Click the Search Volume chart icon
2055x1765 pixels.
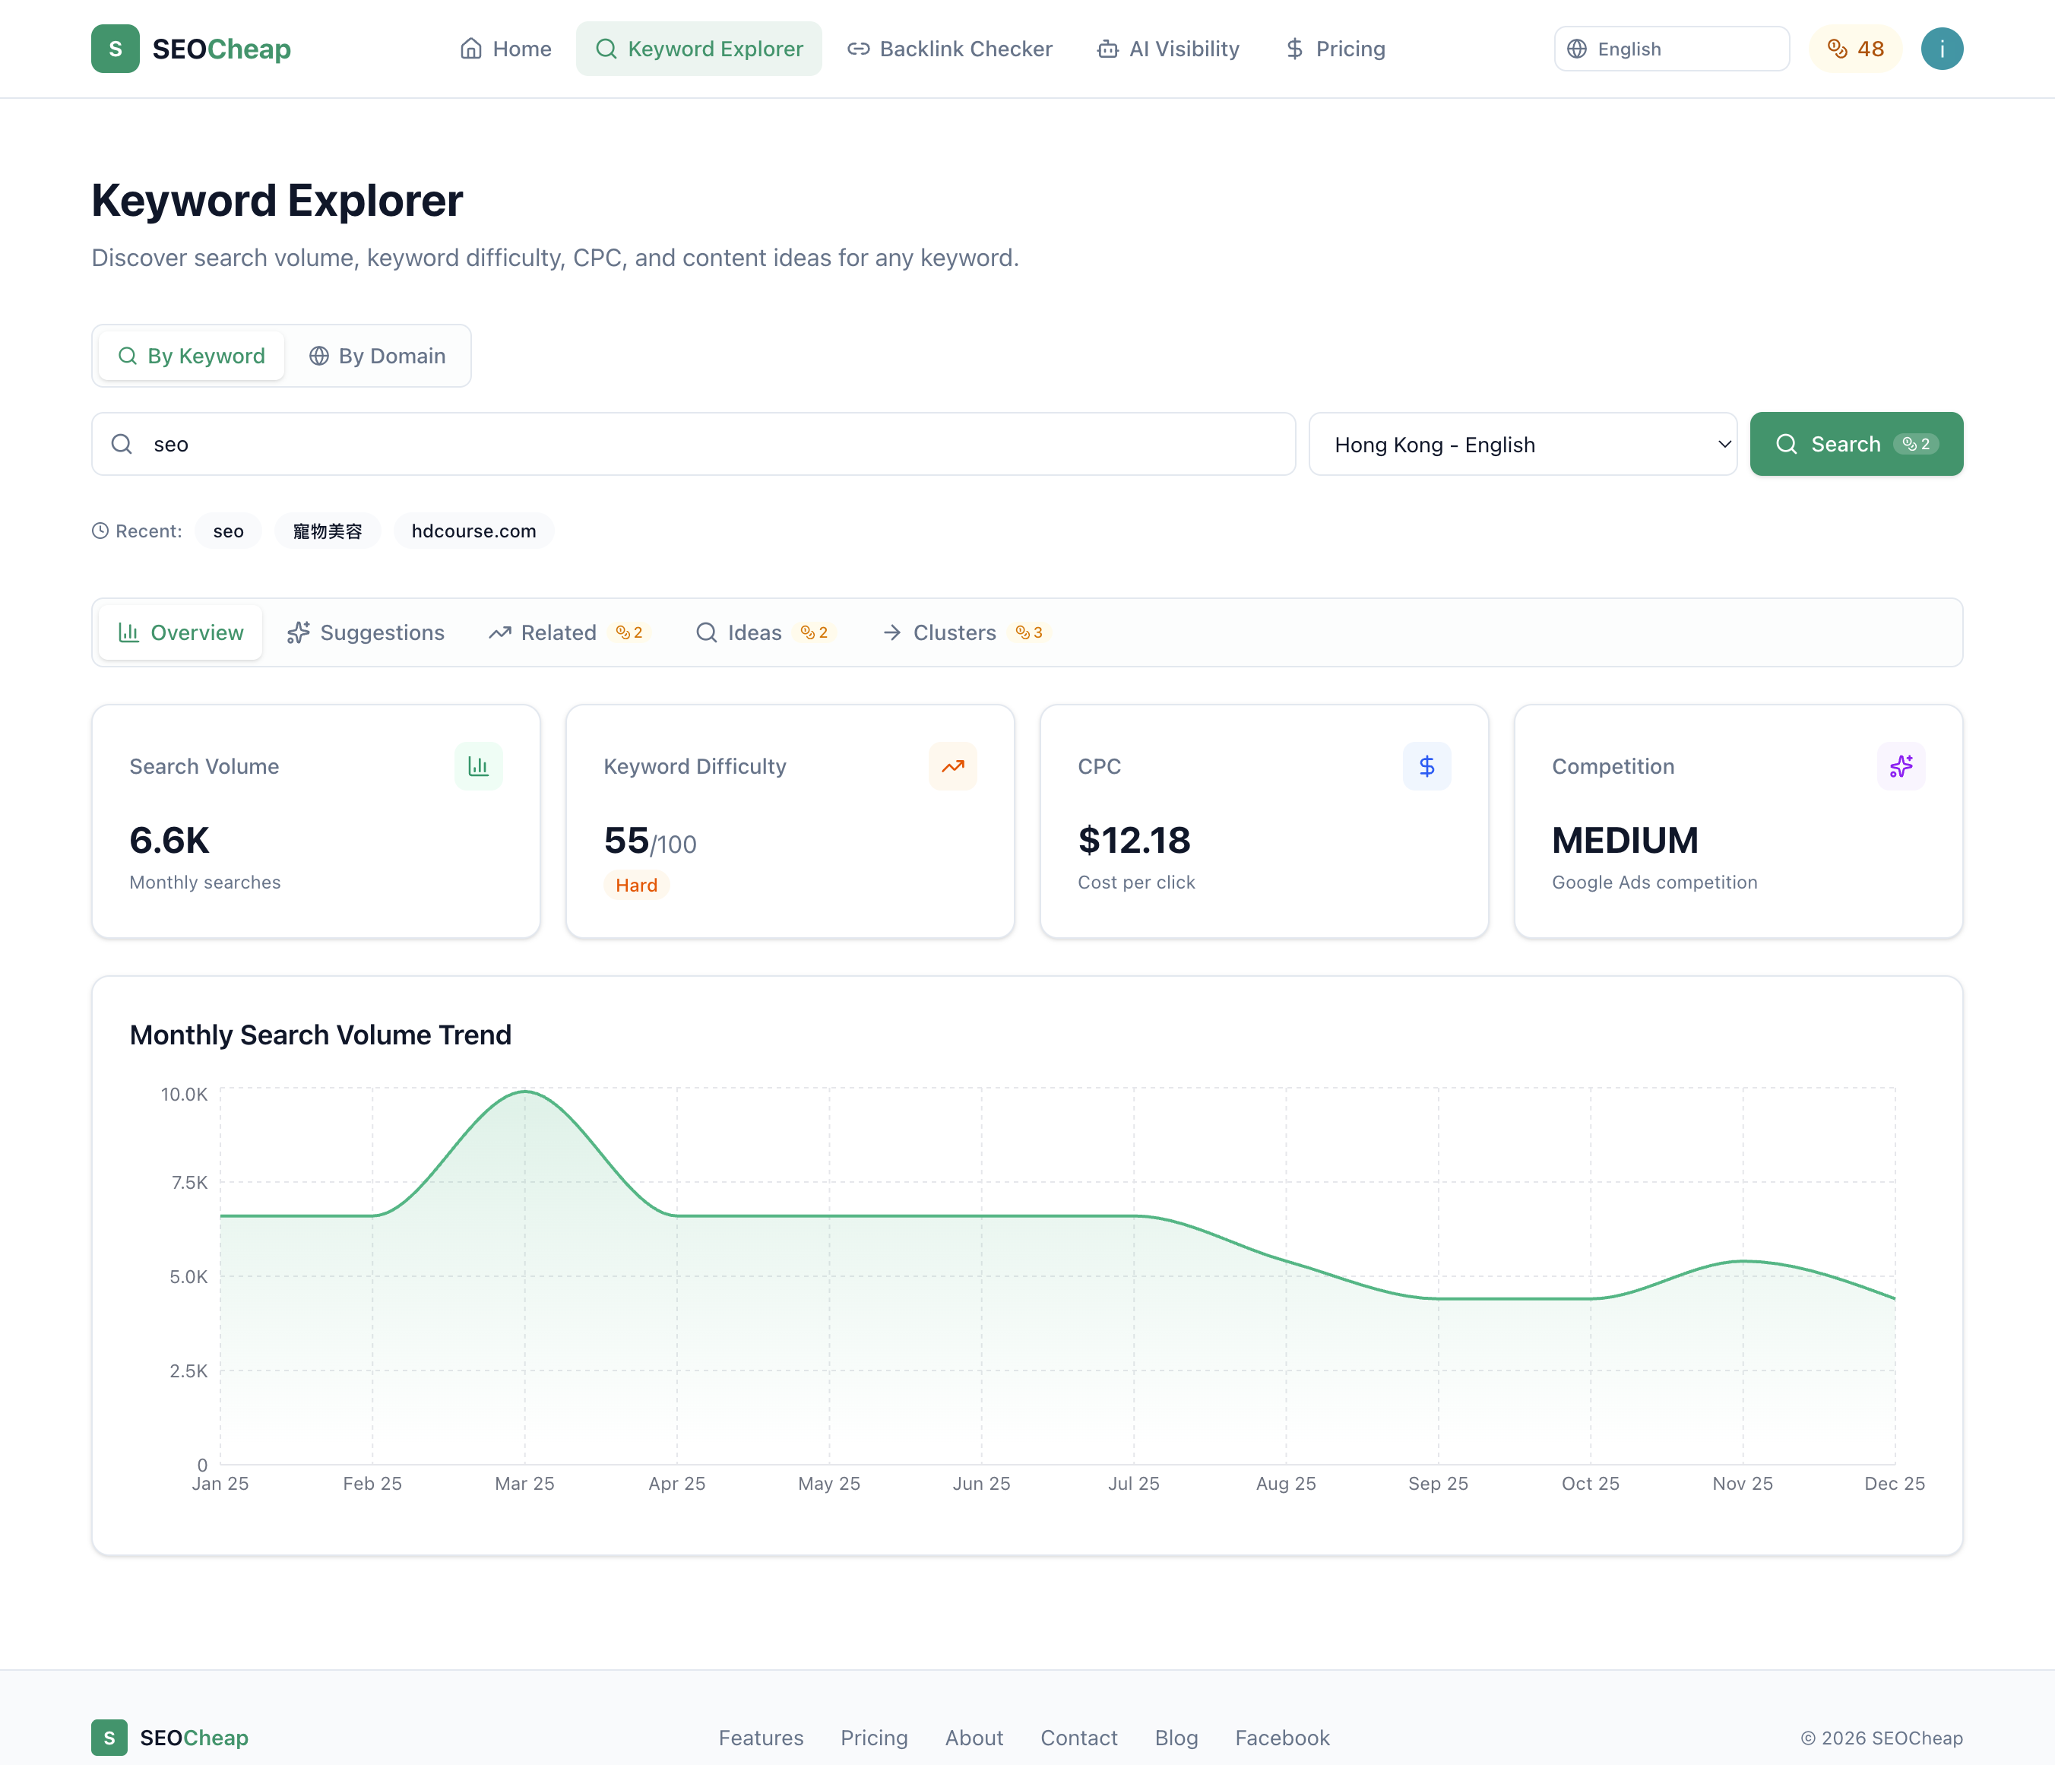pos(479,766)
